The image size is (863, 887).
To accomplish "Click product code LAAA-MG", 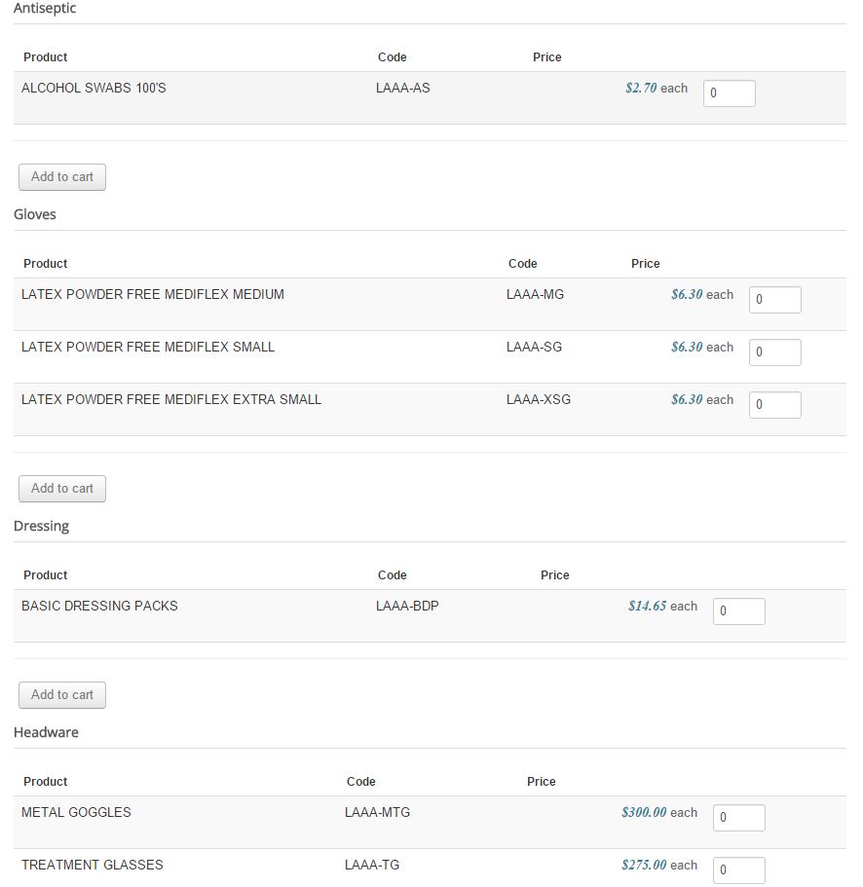I will click(x=535, y=294).
